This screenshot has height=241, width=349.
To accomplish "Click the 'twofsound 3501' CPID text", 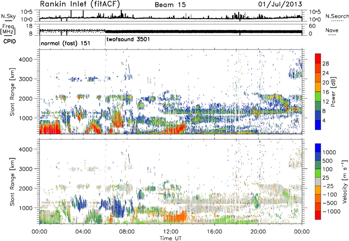I will tap(128, 39).
